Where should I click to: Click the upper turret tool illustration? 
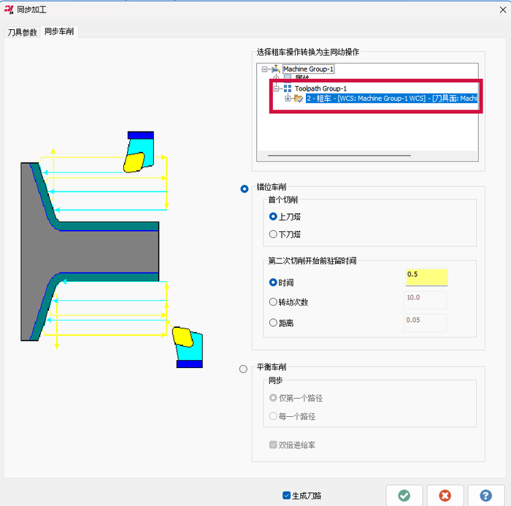pos(138,152)
